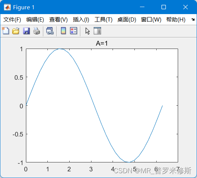Viewport: 197px width, 178px height.
Task: Click the New Figure toolbar icon
Action: tap(6, 31)
